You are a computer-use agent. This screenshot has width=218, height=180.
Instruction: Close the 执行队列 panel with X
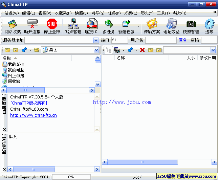coord(4,169)
